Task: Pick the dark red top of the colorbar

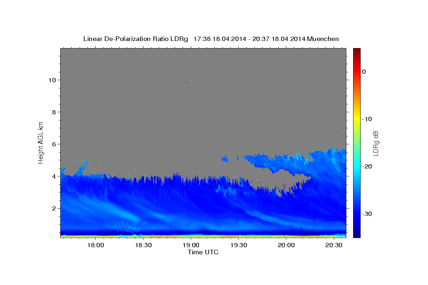Action: [357, 51]
